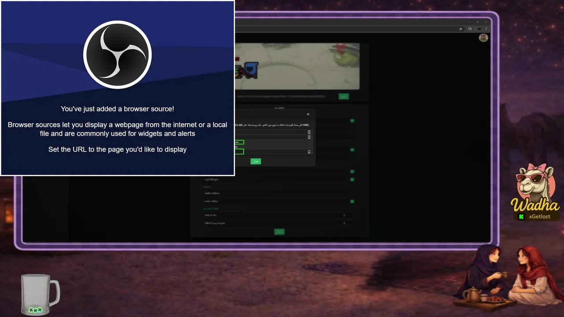
Task: Bookmark this page with the star icon
Action: click(460, 29)
